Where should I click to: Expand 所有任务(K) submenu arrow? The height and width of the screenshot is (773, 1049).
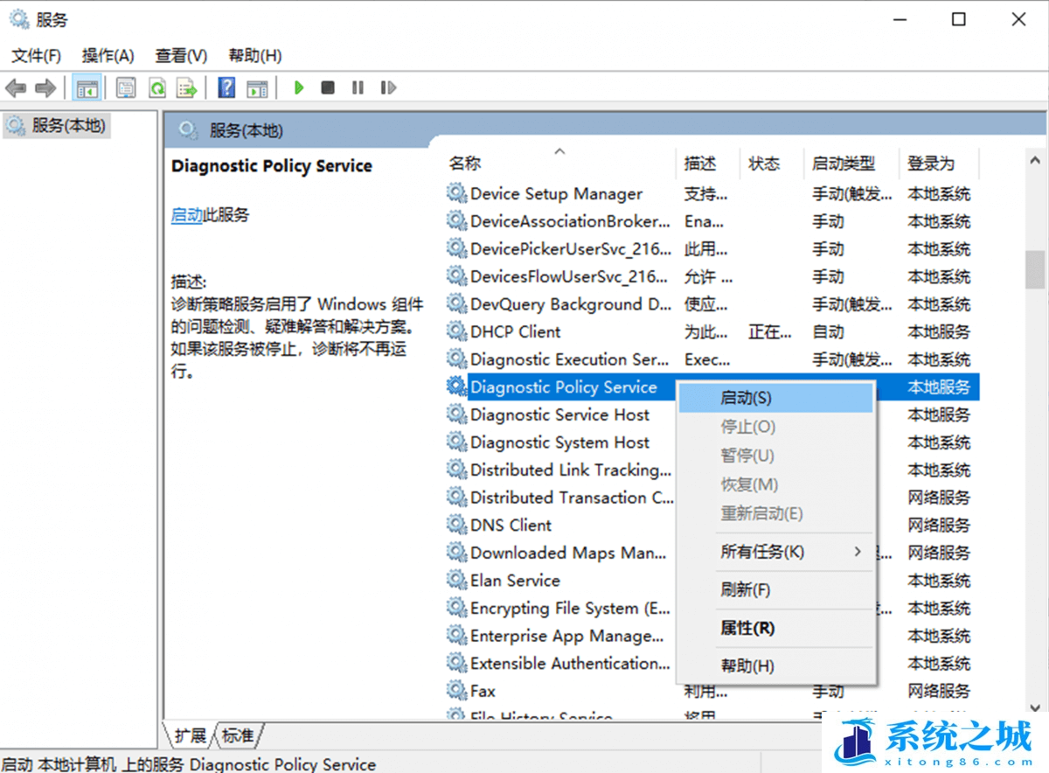pyautogui.click(x=858, y=552)
